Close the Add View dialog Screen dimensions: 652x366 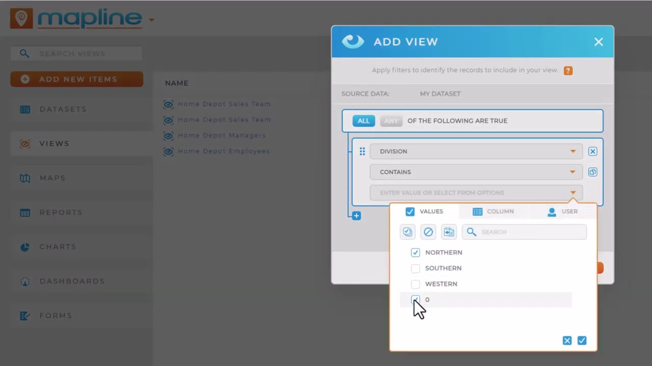point(599,42)
